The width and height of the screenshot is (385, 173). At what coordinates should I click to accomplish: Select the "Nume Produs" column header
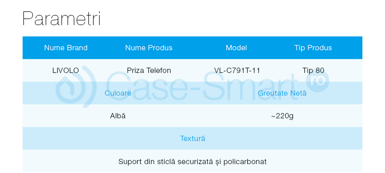point(149,48)
